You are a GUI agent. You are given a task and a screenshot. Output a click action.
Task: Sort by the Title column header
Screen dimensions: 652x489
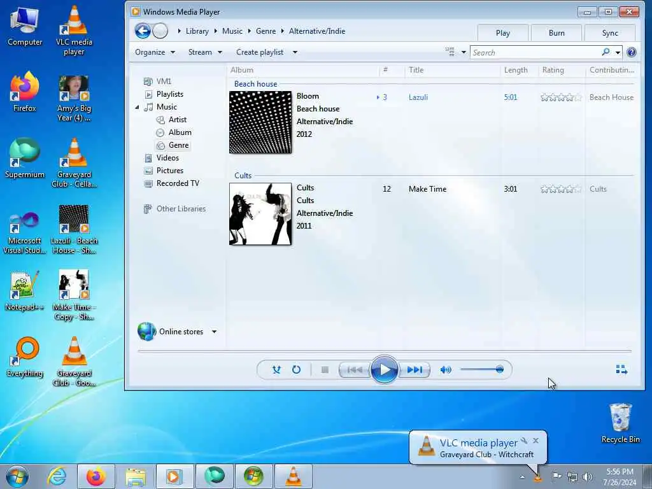(416, 70)
